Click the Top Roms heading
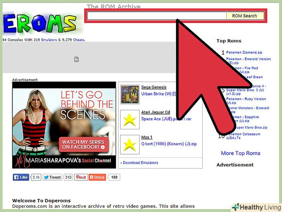The image size is (282, 212). 229,41
